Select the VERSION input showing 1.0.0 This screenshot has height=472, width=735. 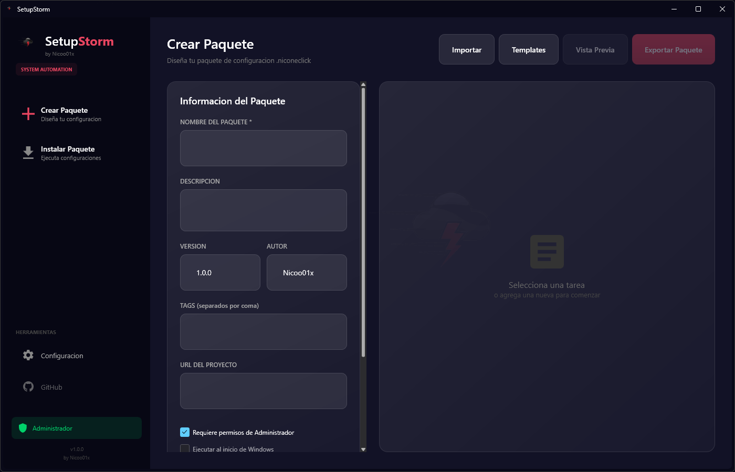(220, 272)
